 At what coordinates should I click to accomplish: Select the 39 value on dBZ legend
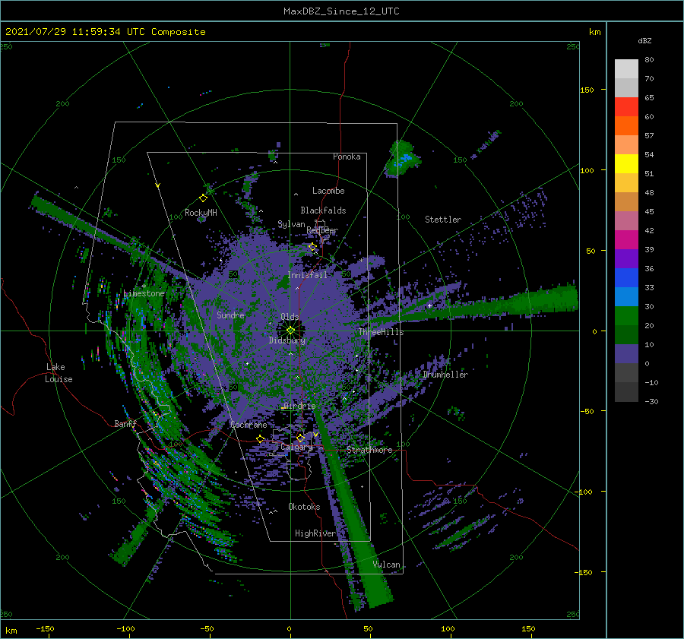[649, 249]
